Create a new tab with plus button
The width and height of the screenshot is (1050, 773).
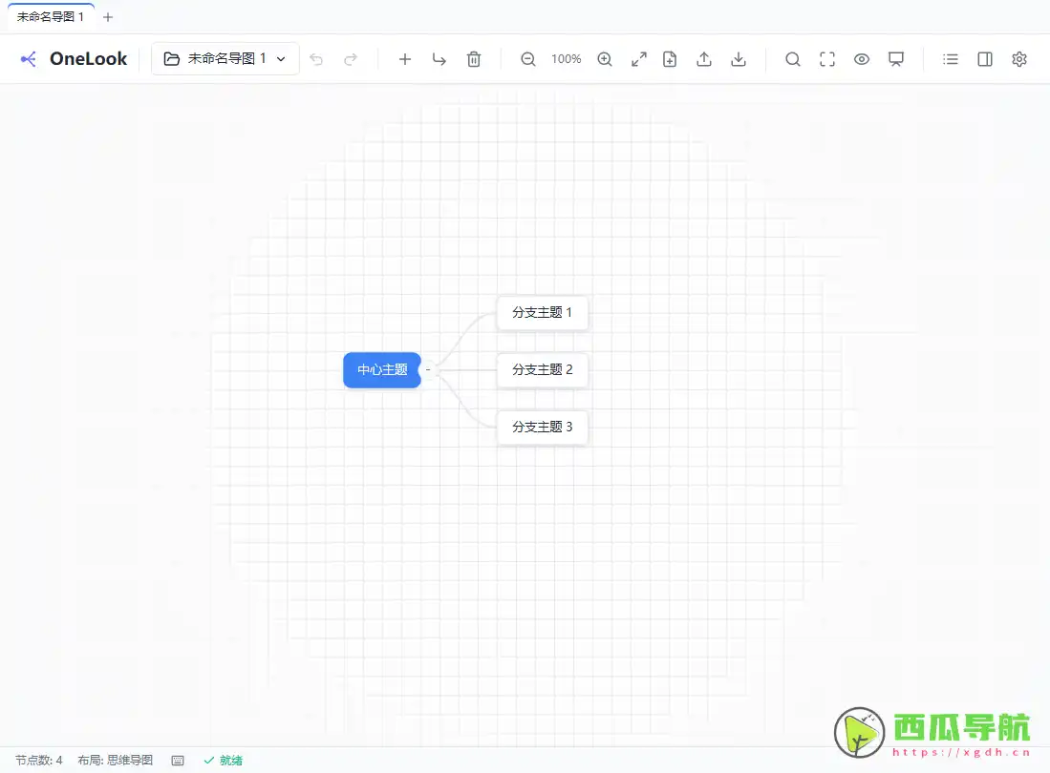coord(107,16)
